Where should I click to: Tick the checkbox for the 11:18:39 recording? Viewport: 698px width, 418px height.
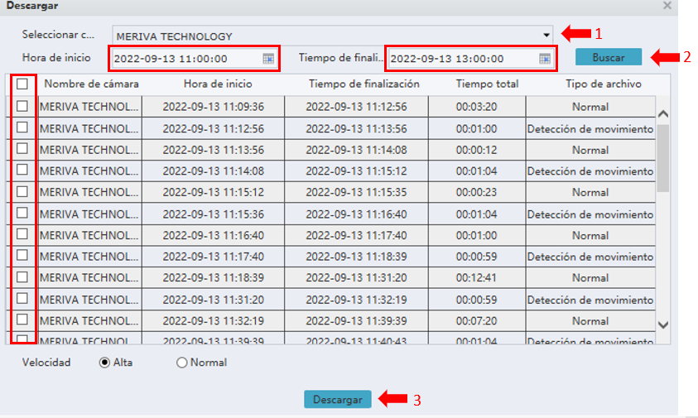point(22,277)
